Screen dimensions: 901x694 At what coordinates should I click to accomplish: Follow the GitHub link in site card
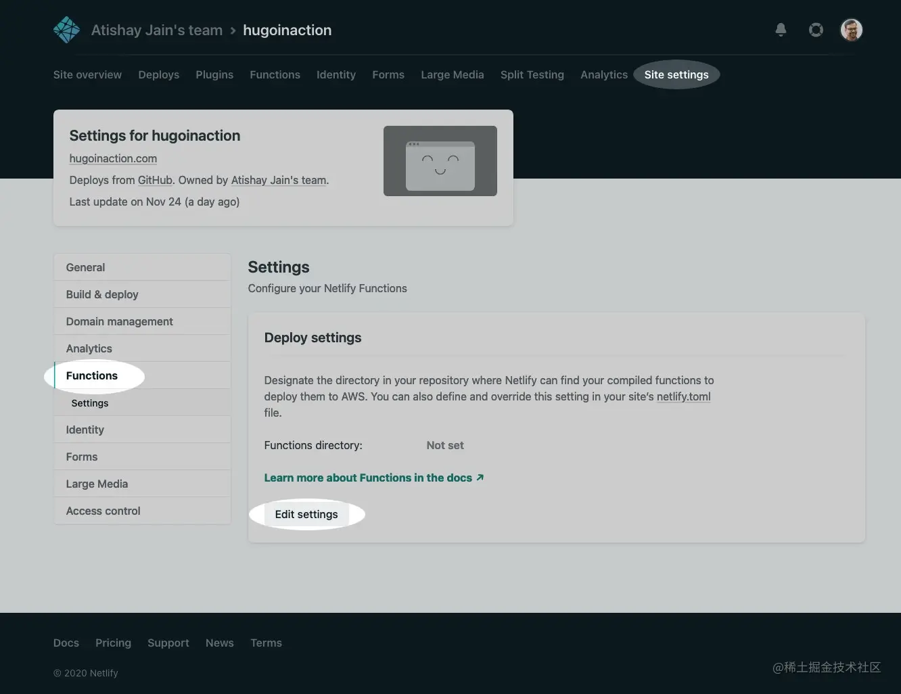[155, 180]
